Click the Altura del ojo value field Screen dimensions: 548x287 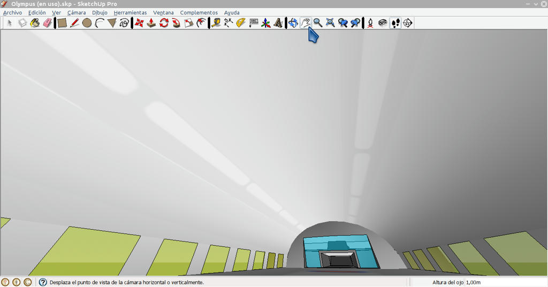coord(505,282)
